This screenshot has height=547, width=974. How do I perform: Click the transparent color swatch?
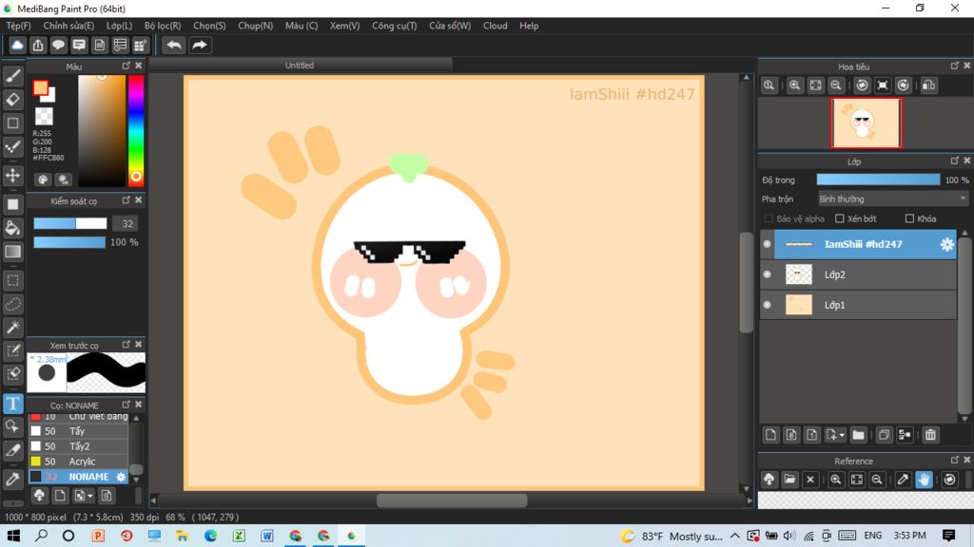(44, 116)
